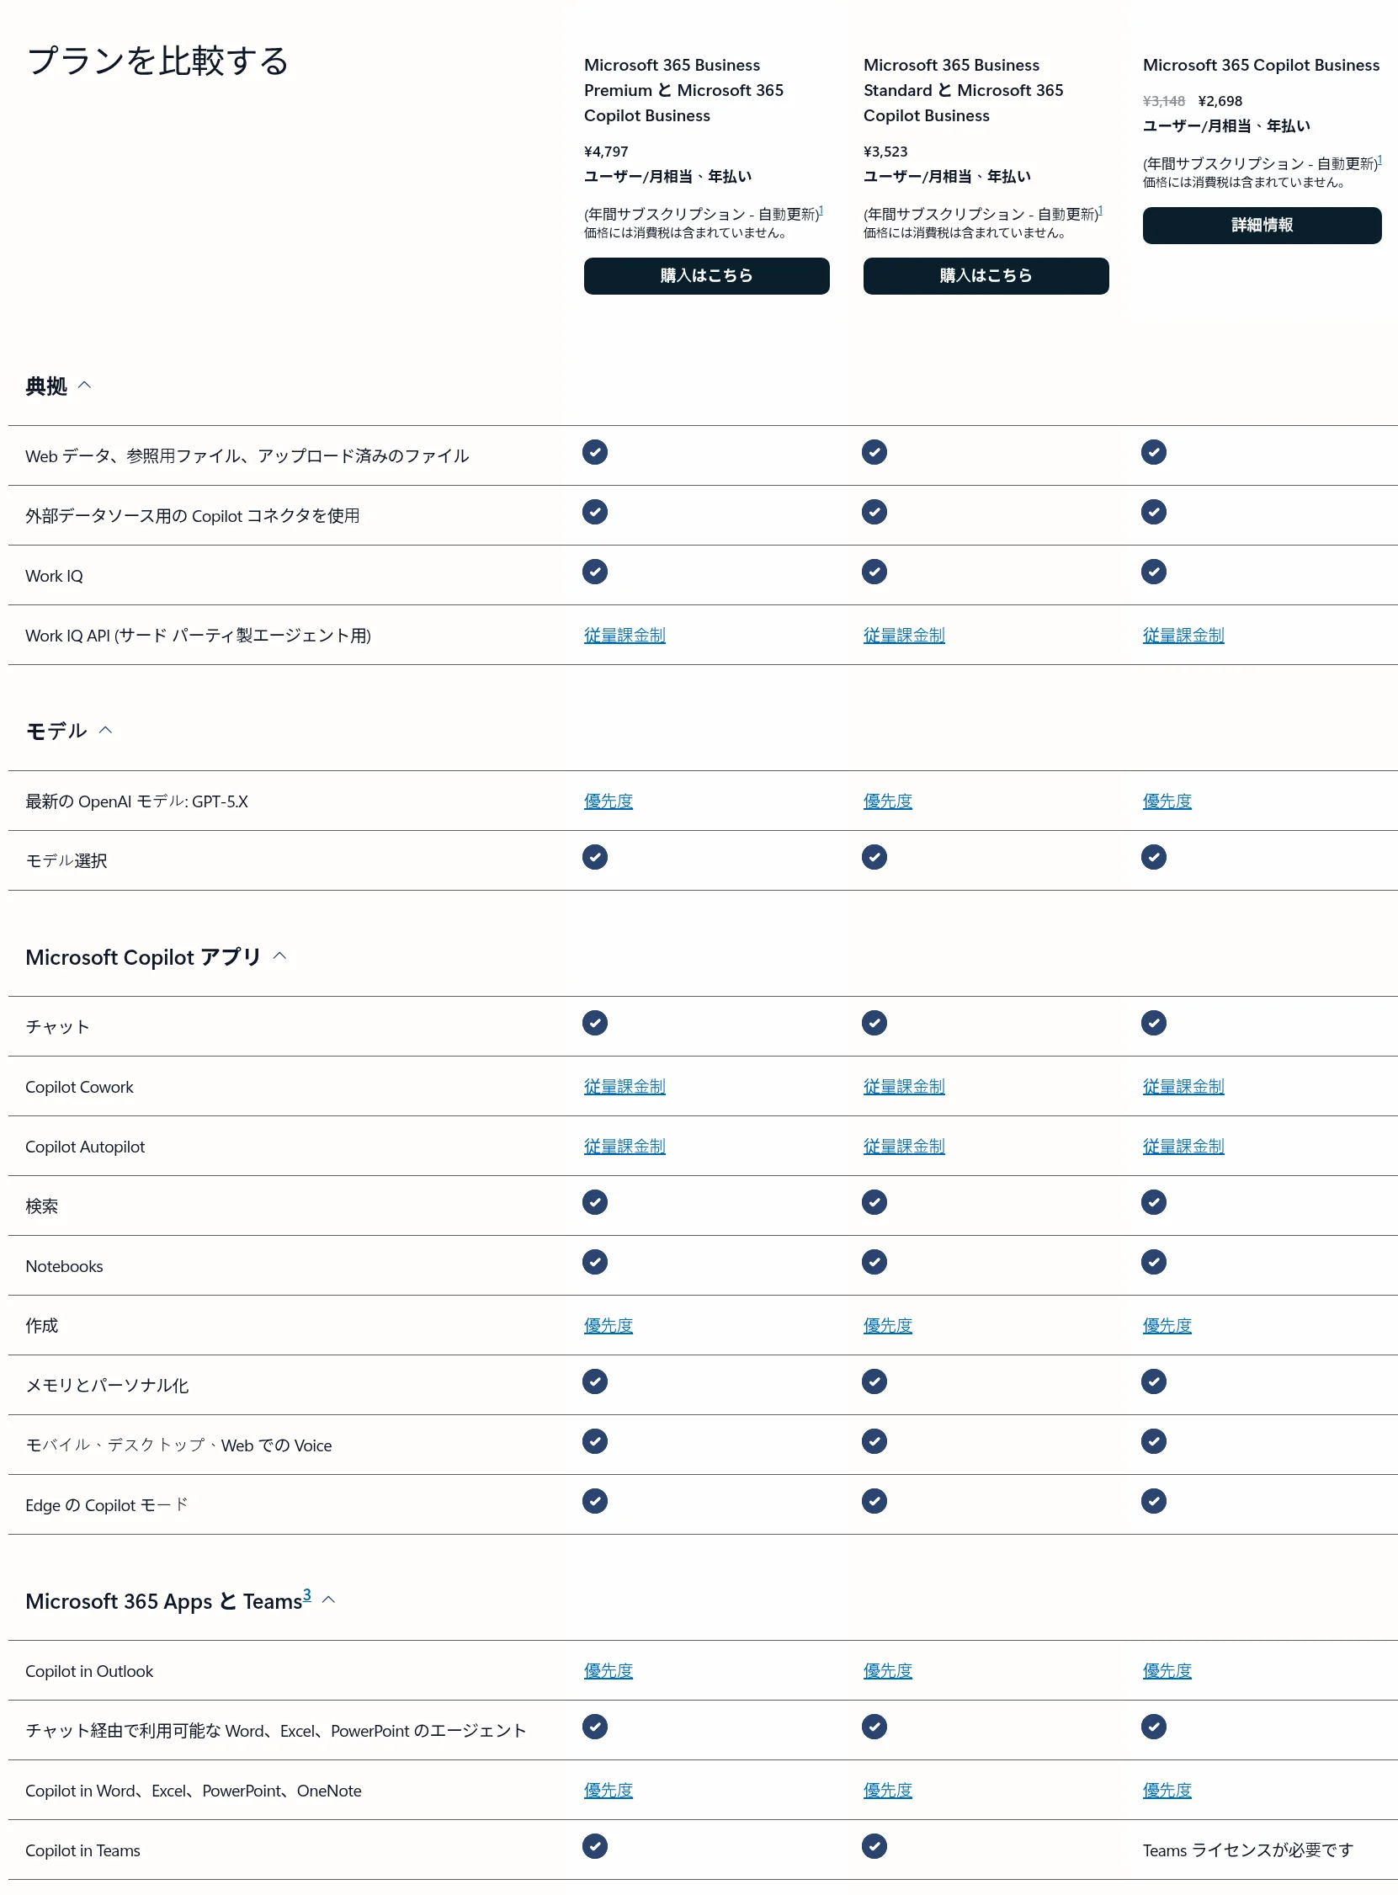The image size is (1398, 1895).
Task: Collapse the 典拠 section chevron
Action: (x=85, y=385)
